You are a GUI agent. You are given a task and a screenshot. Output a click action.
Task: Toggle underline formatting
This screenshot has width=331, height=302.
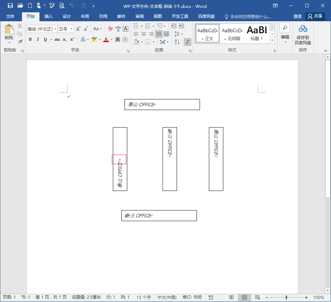coord(45,39)
